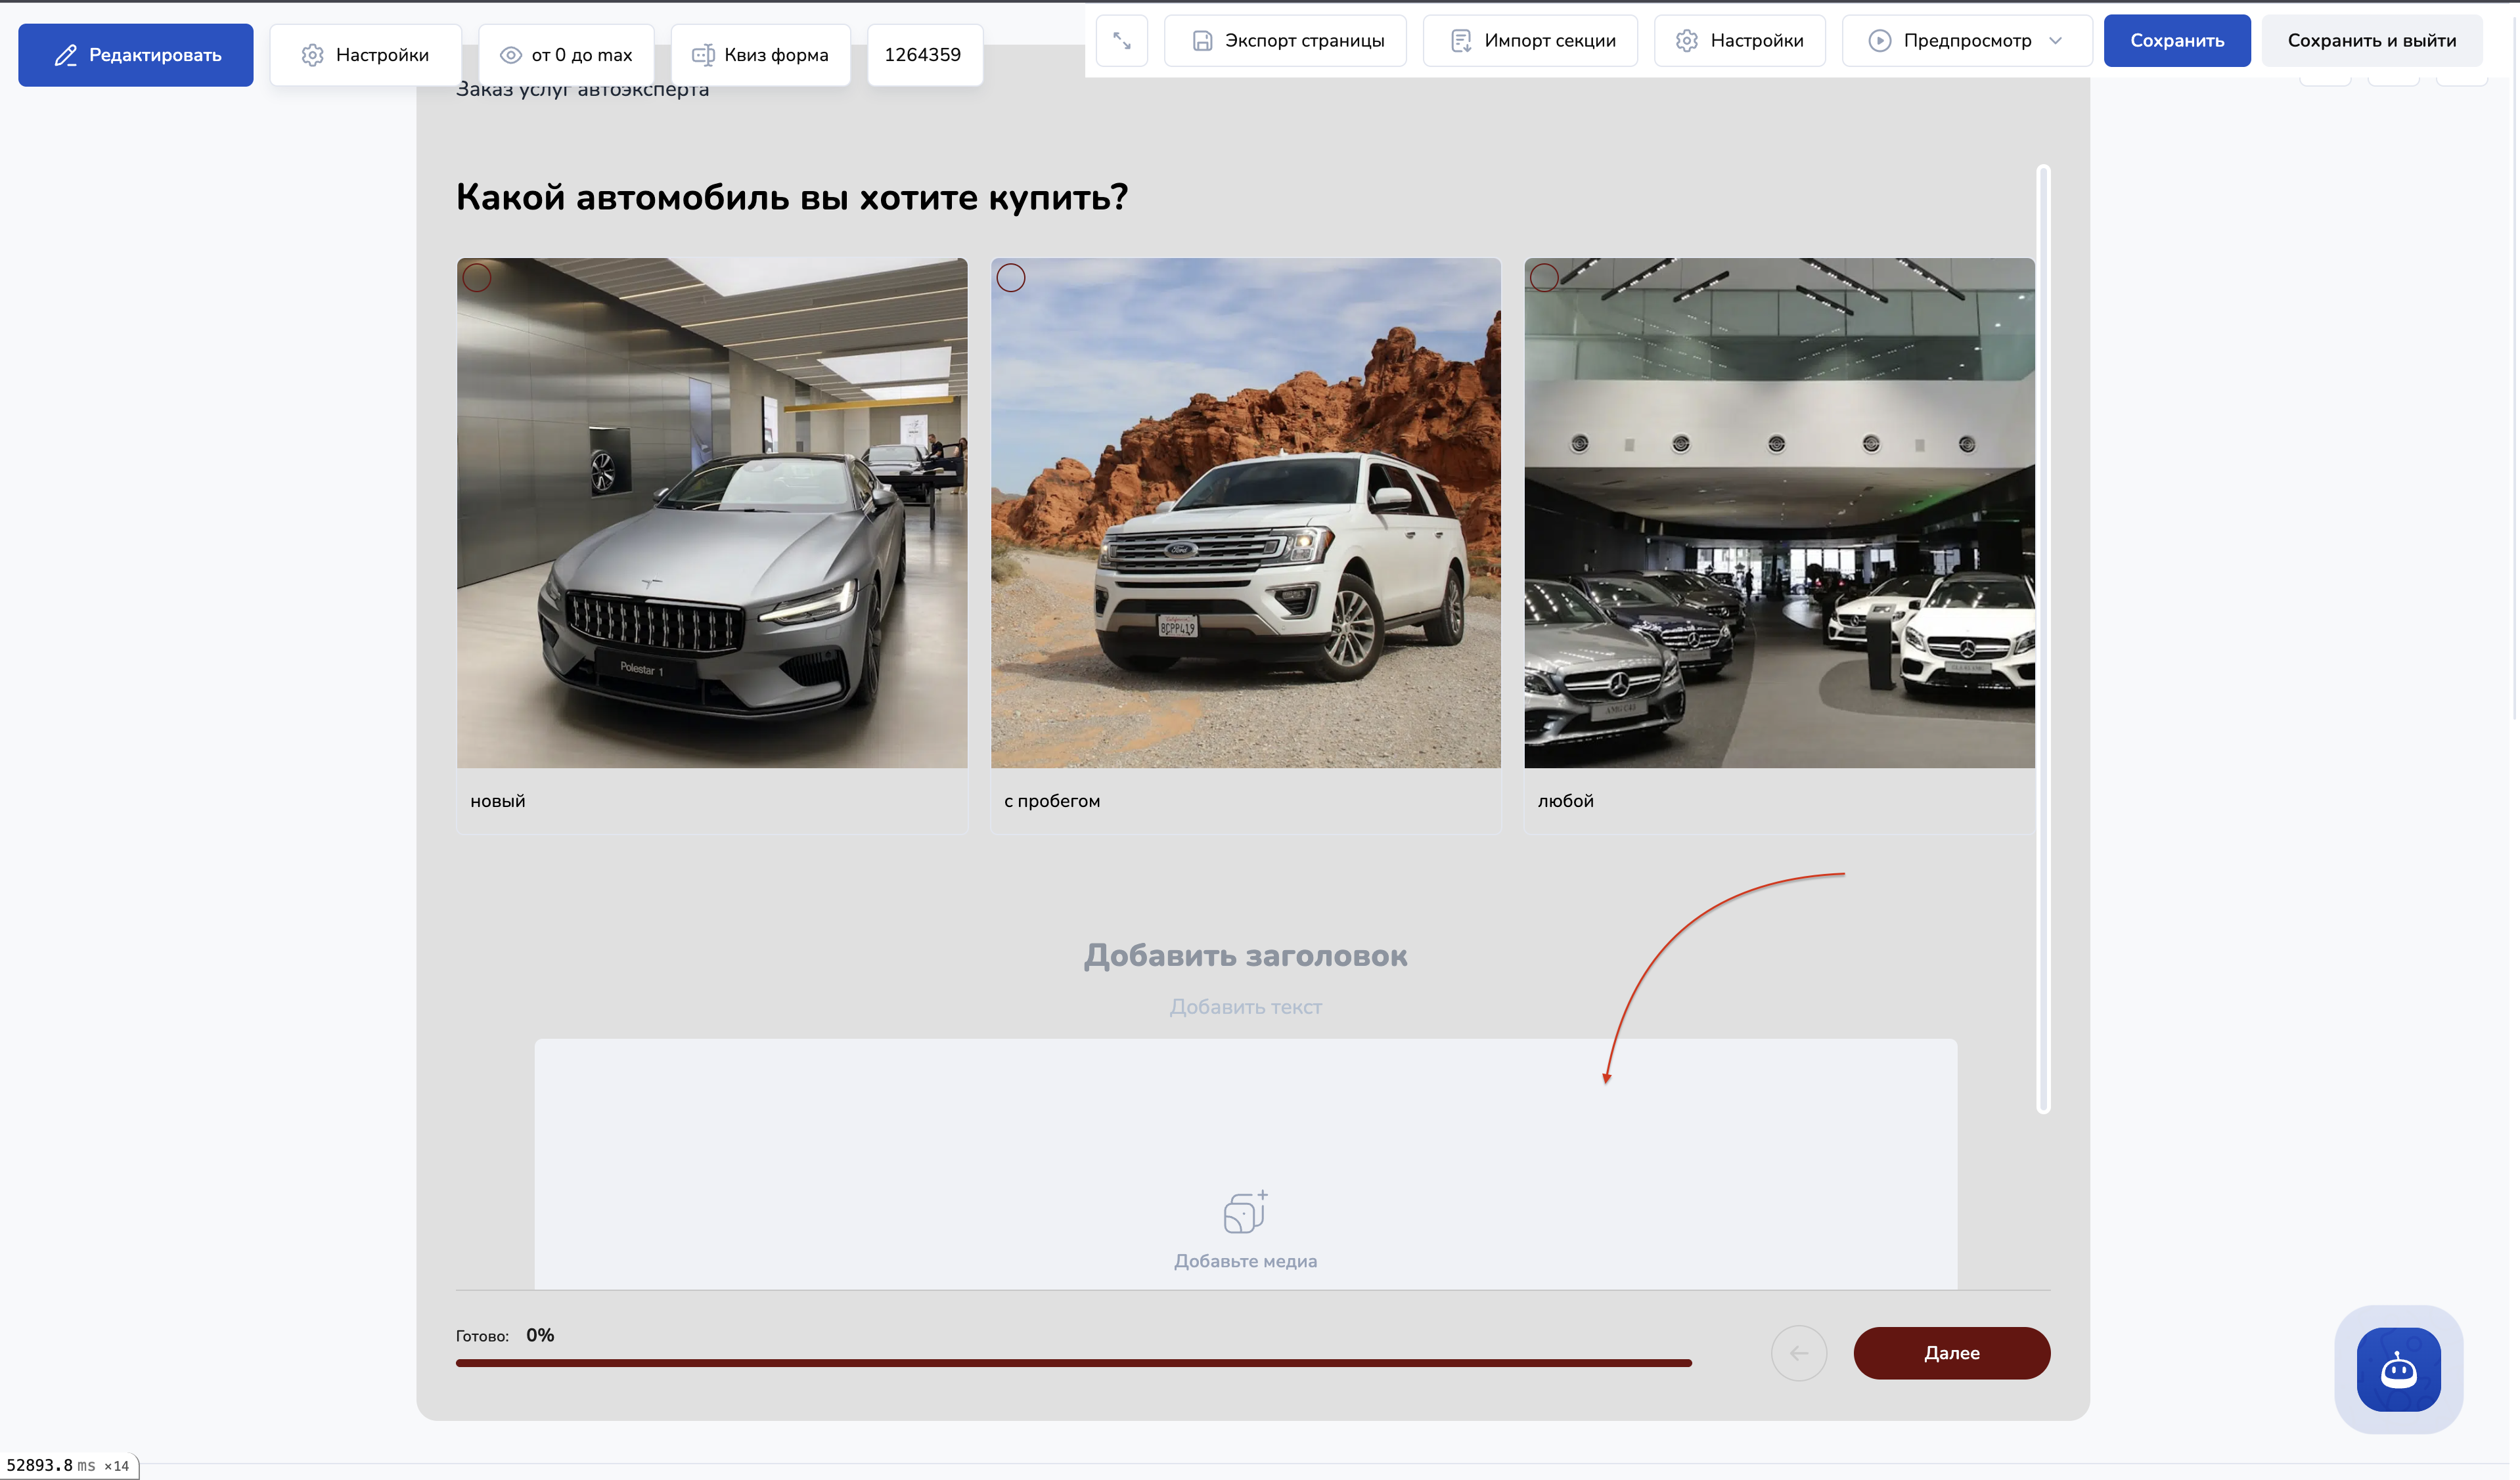Click the Готово: 0% progress text
The image size is (2520, 1480).
505,1336
